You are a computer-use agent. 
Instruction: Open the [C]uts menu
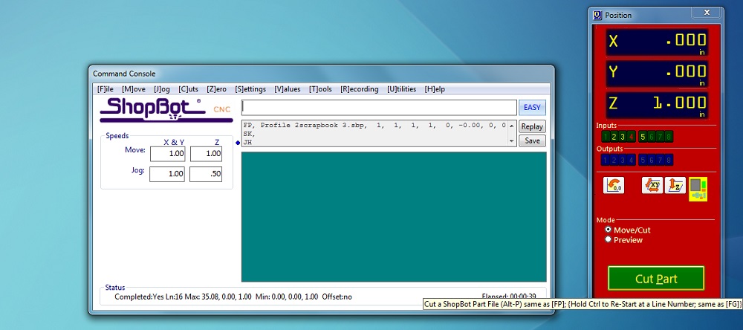click(x=188, y=89)
